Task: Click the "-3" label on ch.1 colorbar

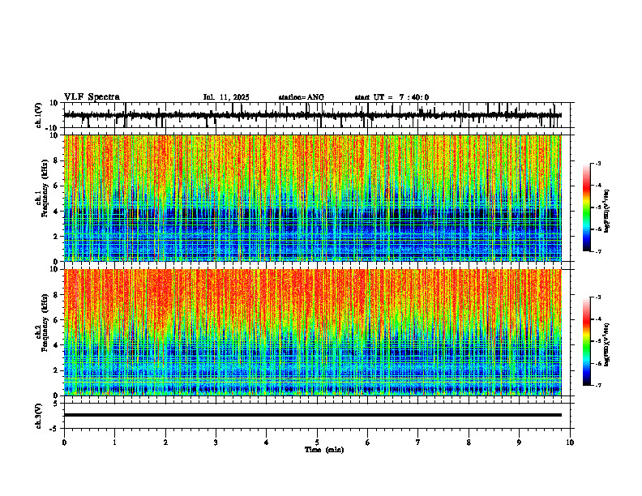Action: [598, 163]
